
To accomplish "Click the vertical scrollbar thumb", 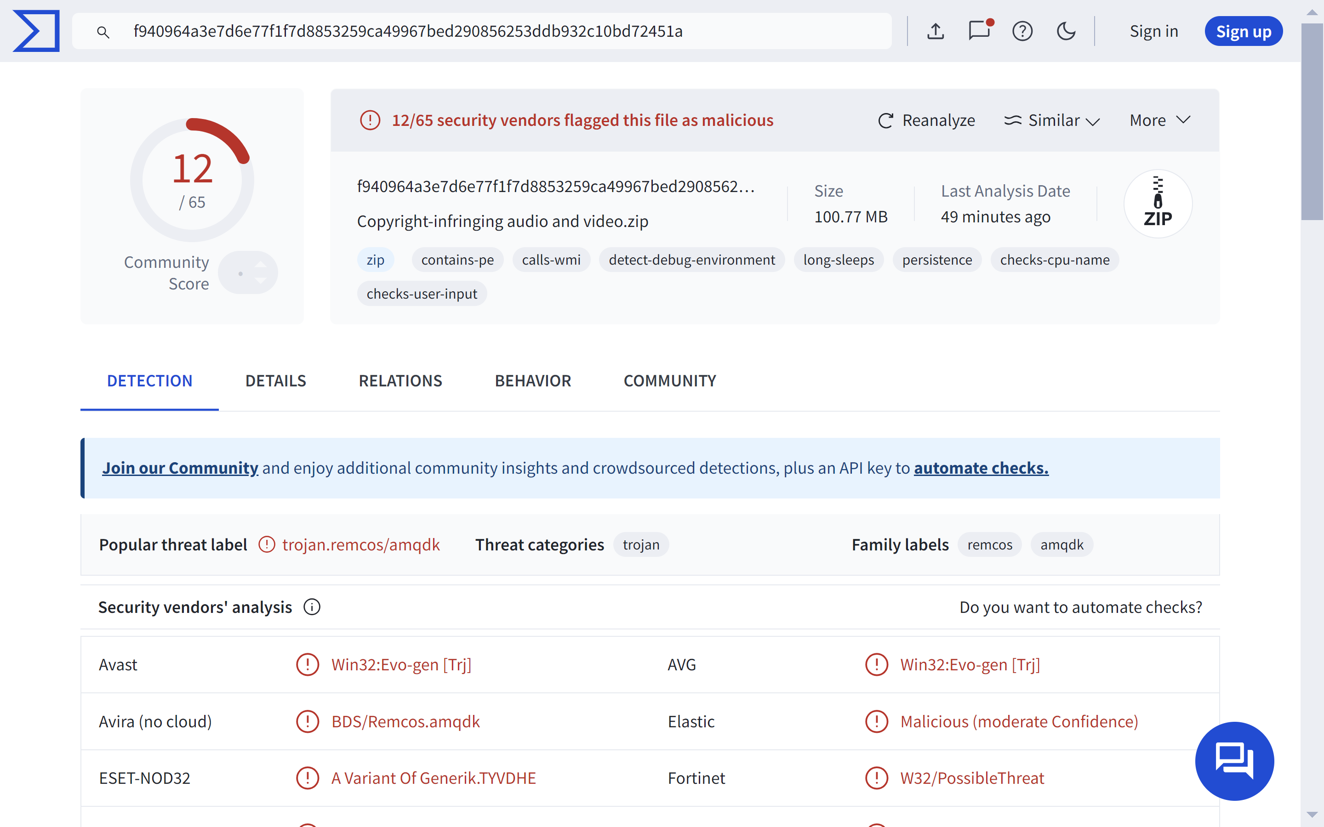I will pos(1312,121).
